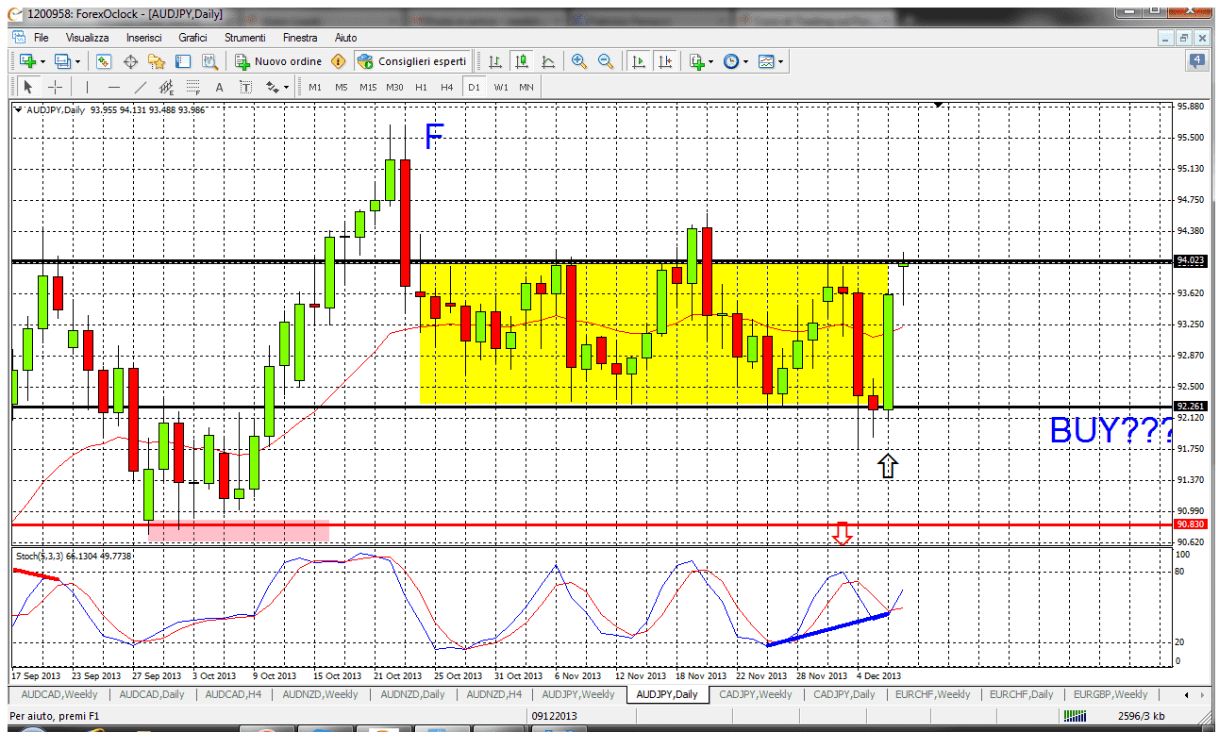Click the connection strength bars indicator
Image resolution: width=1219 pixels, height=732 pixels.
tap(1076, 717)
